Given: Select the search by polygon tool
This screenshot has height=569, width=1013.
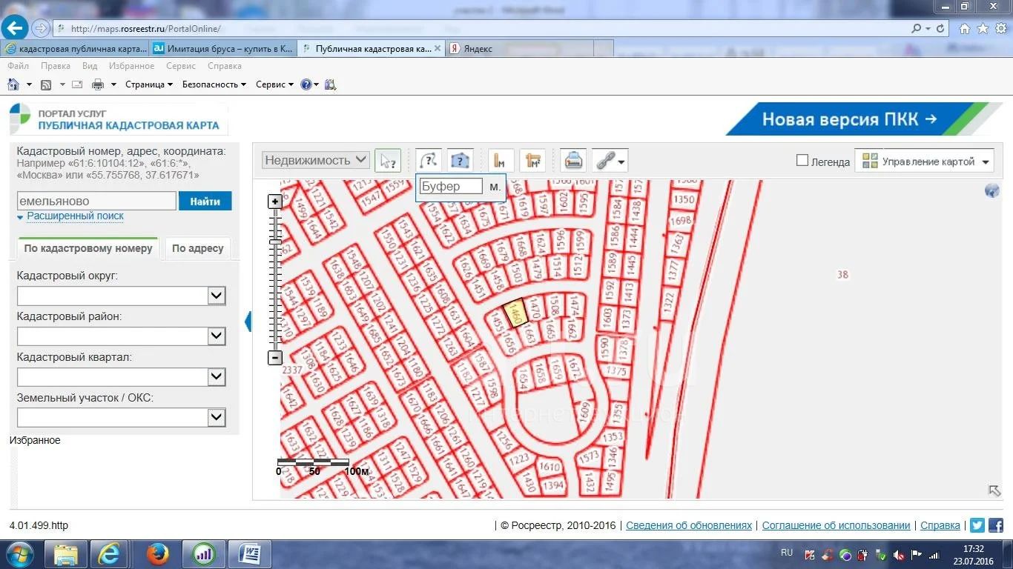Looking at the screenshot, I should coord(461,160).
